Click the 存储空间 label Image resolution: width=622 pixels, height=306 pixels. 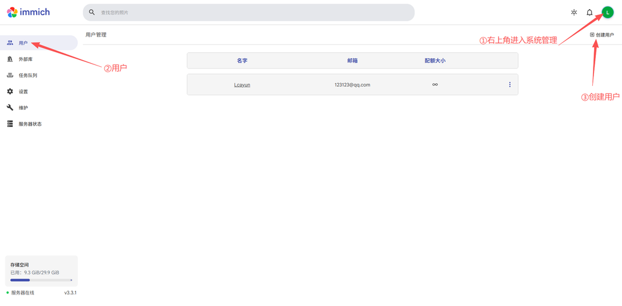(x=19, y=265)
